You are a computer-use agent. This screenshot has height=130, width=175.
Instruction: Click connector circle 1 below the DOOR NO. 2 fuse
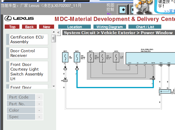77,69
